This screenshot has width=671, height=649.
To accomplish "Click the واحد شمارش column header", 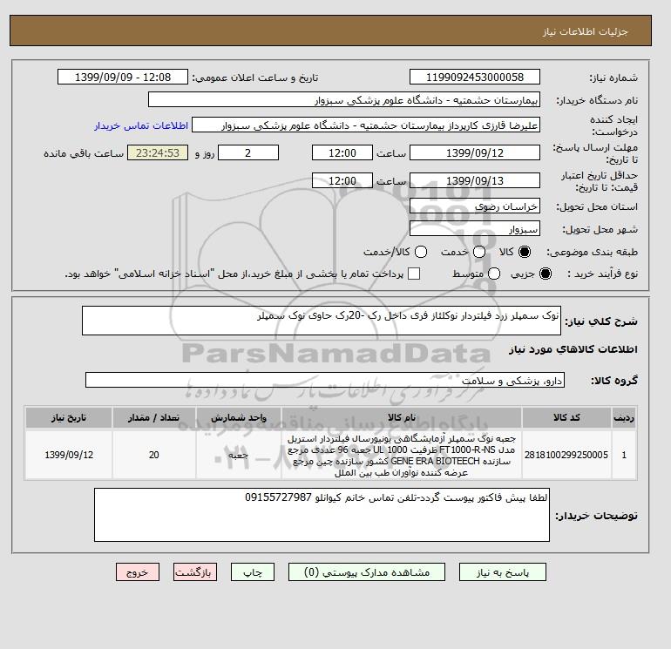I will 239,417.
